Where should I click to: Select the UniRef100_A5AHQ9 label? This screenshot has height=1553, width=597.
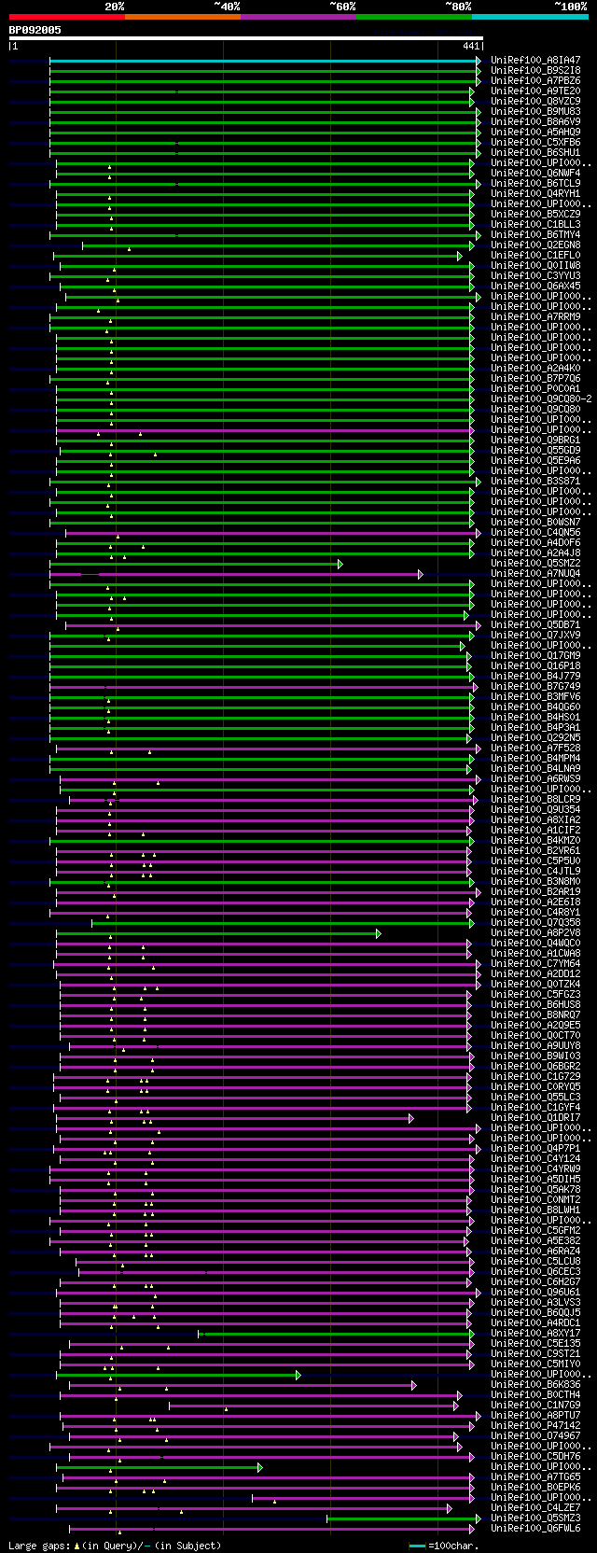(x=535, y=133)
